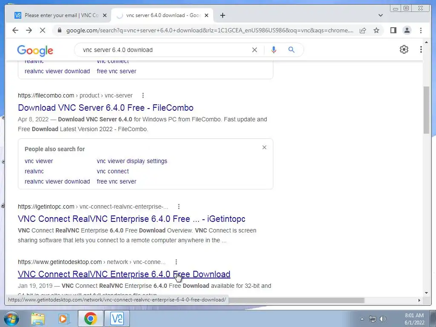Go forward with the arrow button
The height and width of the screenshot is (327, 436).
[x=29, y=30]
